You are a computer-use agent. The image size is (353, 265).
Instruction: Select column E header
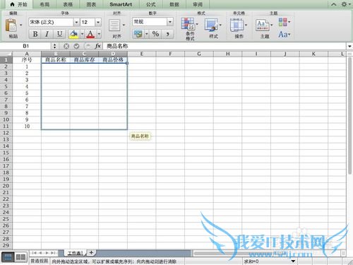click(142, 54)
